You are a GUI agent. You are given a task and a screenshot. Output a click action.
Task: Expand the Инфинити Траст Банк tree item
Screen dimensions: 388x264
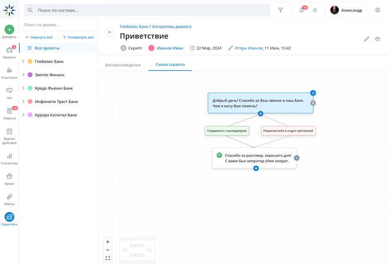[23, 101]
